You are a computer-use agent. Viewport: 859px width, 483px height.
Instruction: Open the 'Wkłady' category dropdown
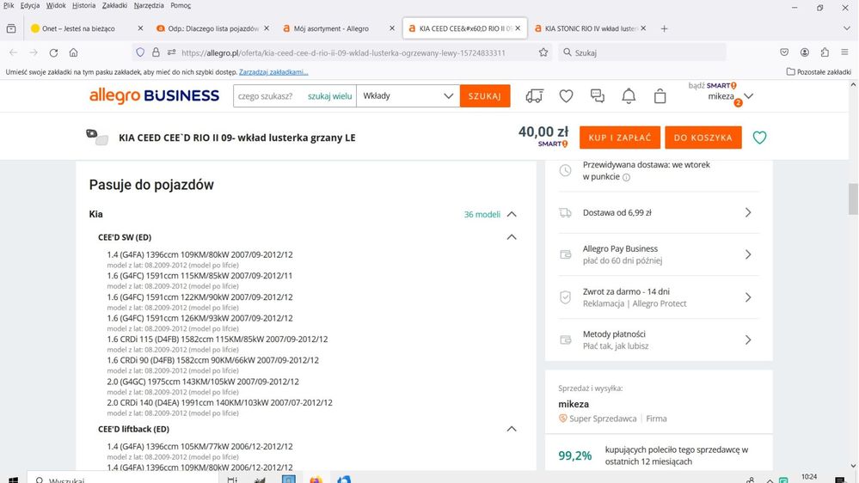[408, 96]
